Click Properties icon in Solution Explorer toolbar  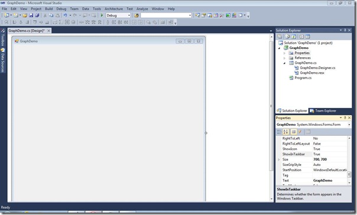(280, 37)
